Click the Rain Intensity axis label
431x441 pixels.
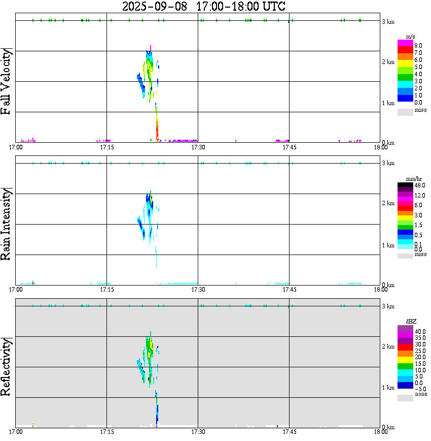[x=6, y=224]
